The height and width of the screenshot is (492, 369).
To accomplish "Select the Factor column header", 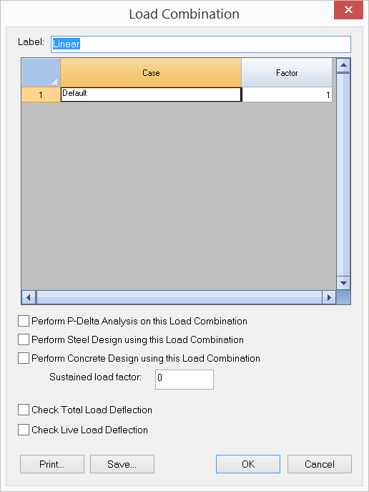I will coord(287,72).
